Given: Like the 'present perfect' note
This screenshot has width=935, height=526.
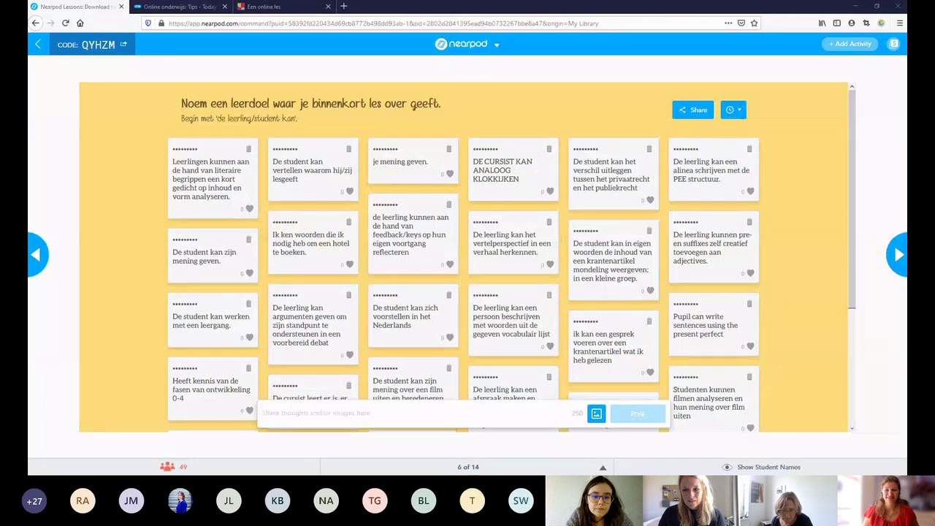Looking at the screenshot, I should point(750,346).
